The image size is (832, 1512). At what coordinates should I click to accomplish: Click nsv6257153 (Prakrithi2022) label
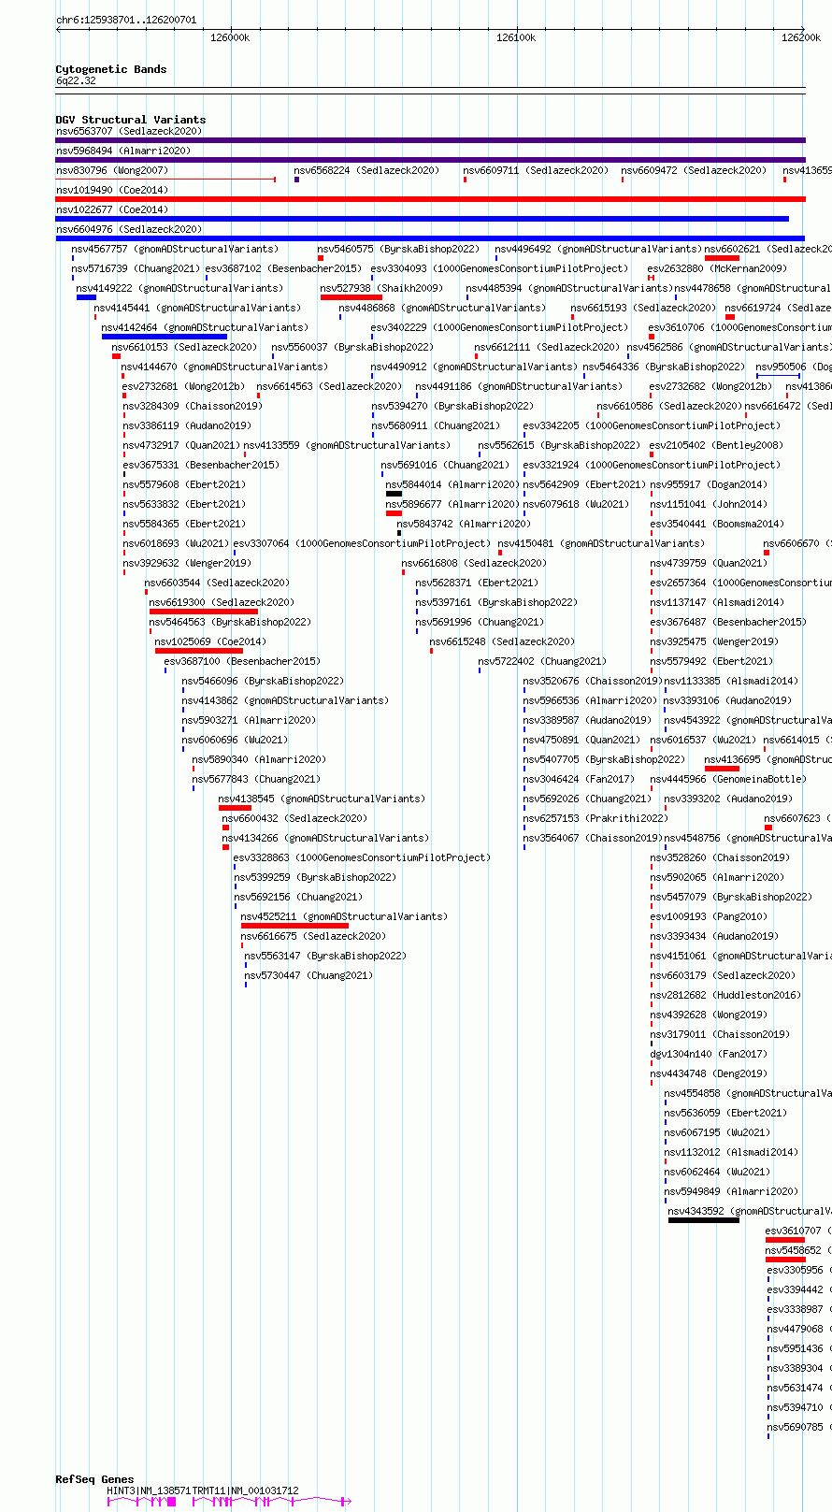(595, 818)
